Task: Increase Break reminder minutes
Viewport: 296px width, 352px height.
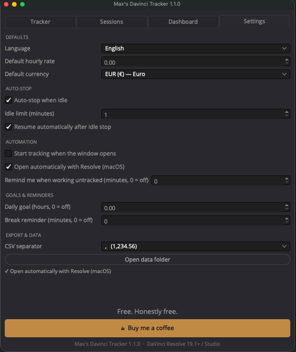Action: tap(287, 219)
